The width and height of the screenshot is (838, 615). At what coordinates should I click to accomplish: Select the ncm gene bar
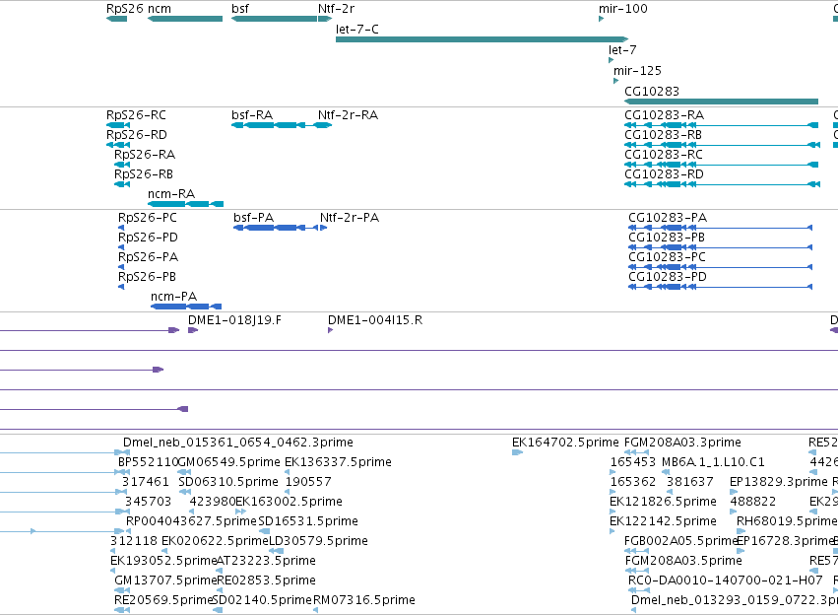[x=185, y=19]
